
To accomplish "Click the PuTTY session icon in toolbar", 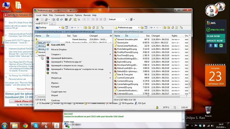I will click(70, 19).
